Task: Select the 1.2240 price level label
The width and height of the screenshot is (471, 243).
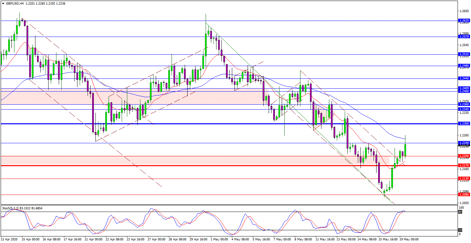Action: (464, 143)
